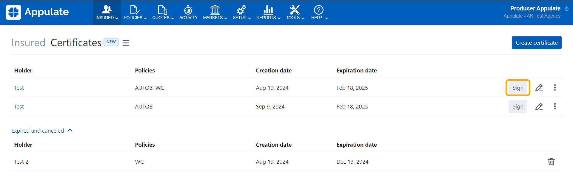Open the Test holder link for AUTOB certificate

pyautogui.click(x=19, y=107)
